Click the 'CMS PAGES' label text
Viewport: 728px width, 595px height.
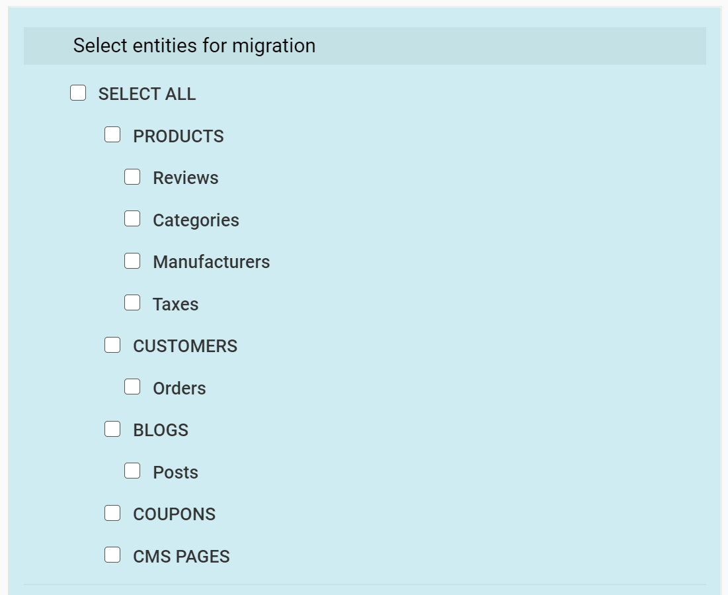(181, 557)
